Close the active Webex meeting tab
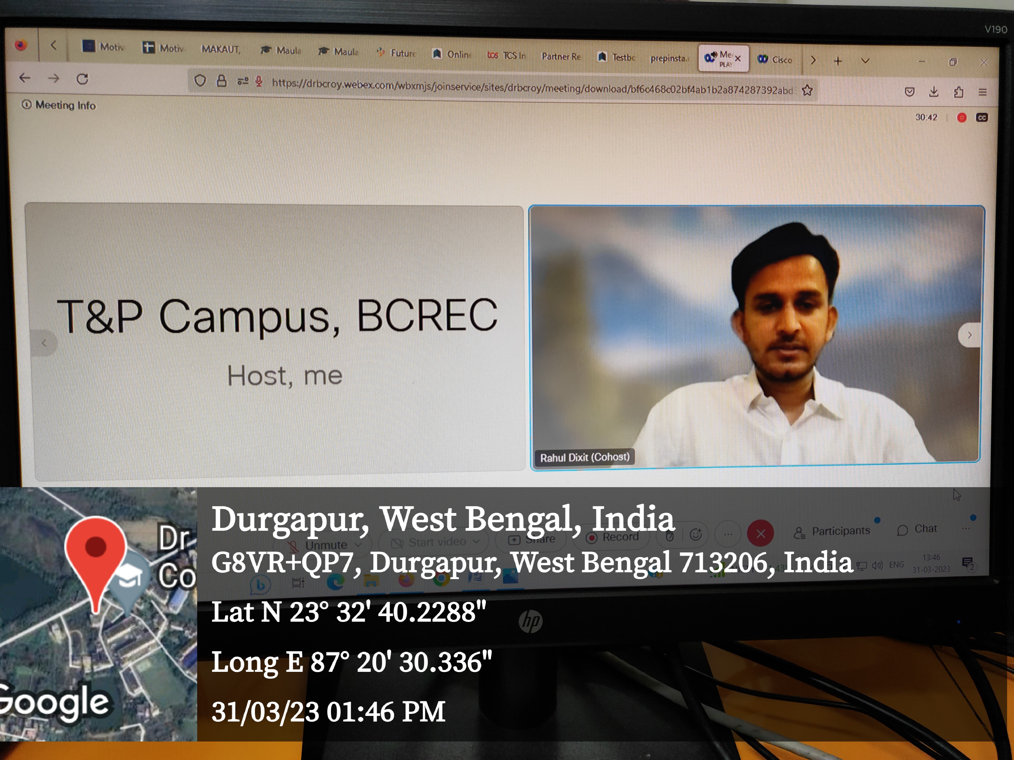Viewport: 1014px width, 760px height. (x=738, y=59)
